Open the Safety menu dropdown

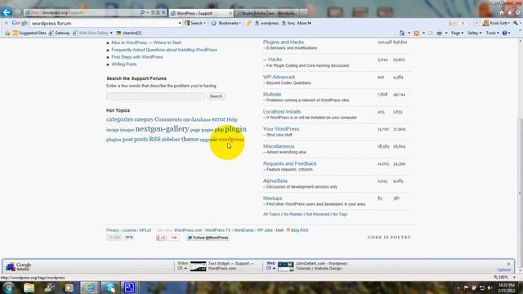click(474, 33)
